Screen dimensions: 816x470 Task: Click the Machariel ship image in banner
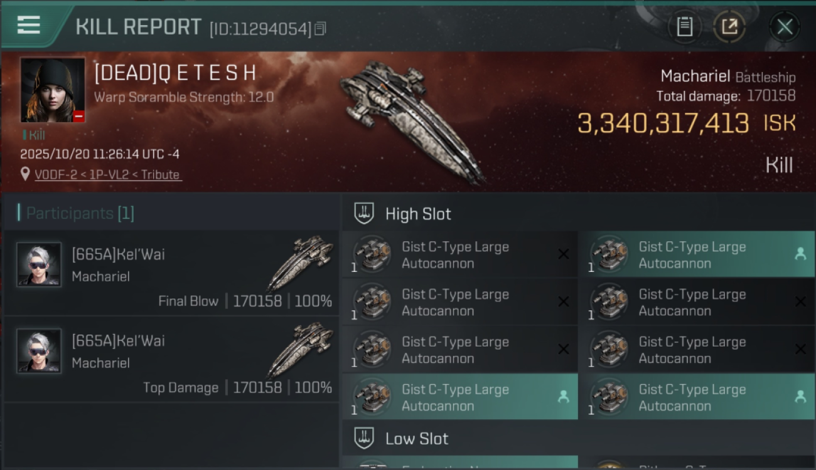[411, 121]
